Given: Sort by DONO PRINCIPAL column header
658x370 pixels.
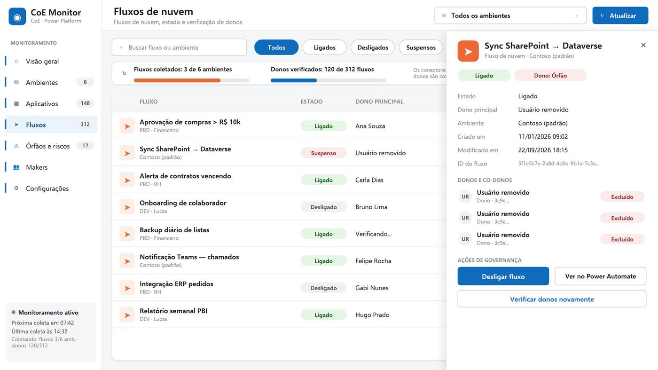Looking at the screenshot, I should (x=379, y=102).
